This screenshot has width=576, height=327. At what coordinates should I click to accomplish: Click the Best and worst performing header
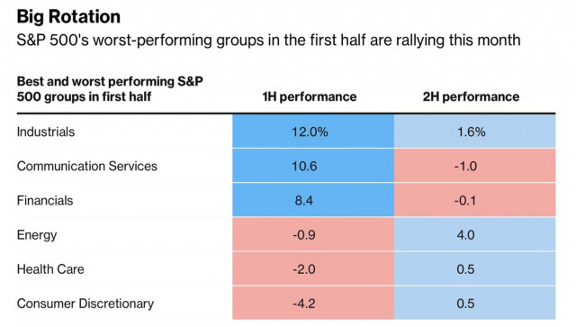click(110, 89)
